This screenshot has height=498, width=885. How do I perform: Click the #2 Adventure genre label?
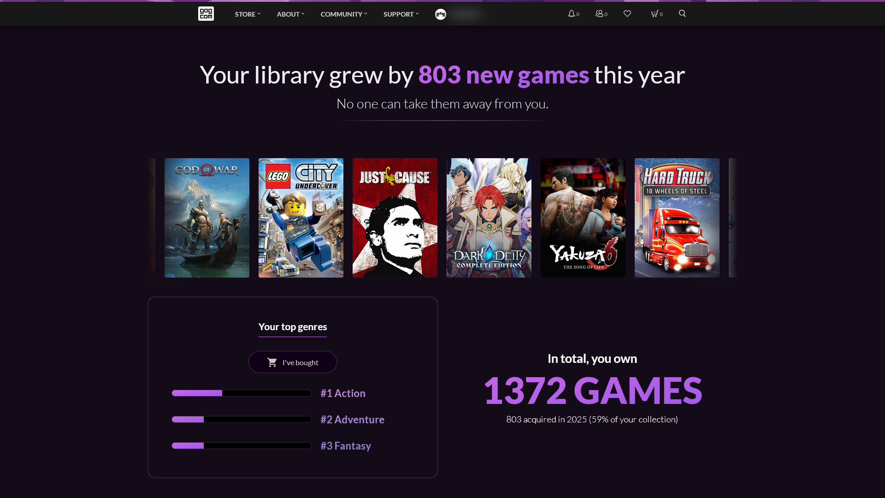[x=352, y=420]
